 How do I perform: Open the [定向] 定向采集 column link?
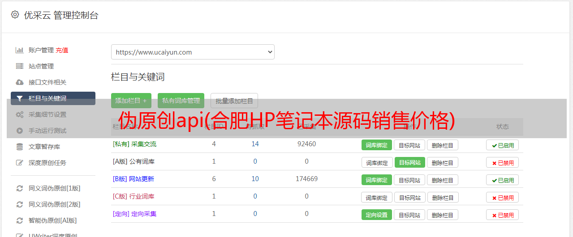tap(134, 214)
